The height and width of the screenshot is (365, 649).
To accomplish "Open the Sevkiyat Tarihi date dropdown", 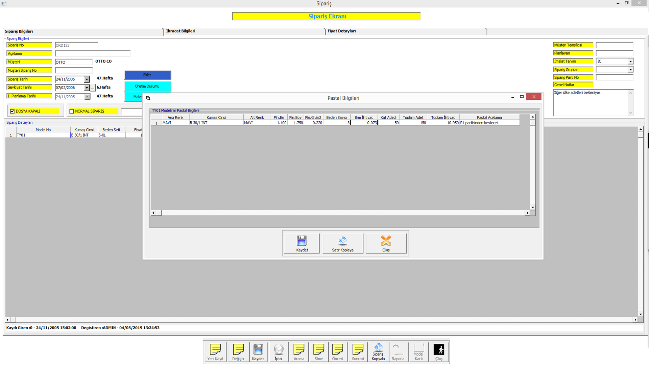I will click(x=87, y=88).
